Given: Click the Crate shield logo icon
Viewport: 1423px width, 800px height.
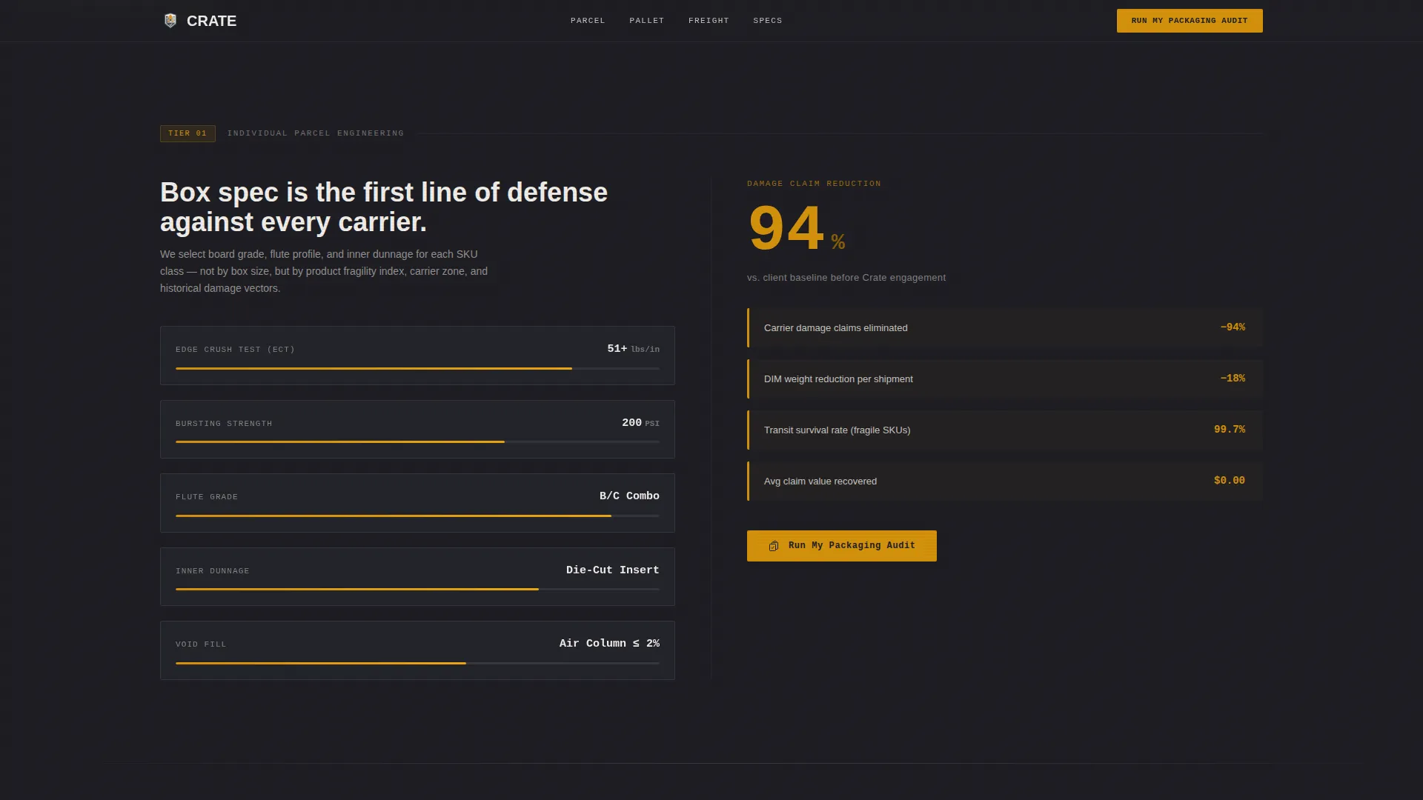Looking at the screenshot, I should click(x=170, y=21).
